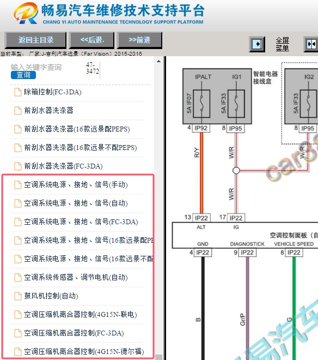This screenshot has width=318, height=360.
Task: Click the collapse-panel double-arrow icon in the top-right
Action: [311, 44]
